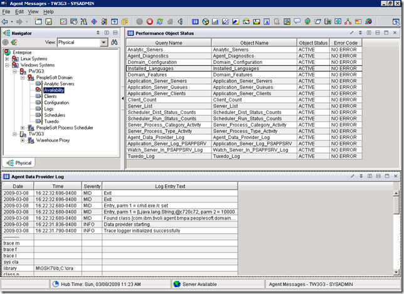Viewport: 404px width, 294px height.
Task: Click the log vertical scrollbar thumb
Action: pos(396,205)
